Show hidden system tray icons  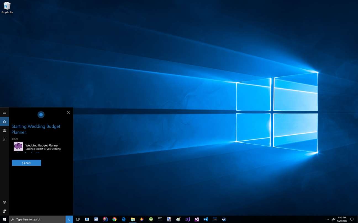(x=328, y=219)
